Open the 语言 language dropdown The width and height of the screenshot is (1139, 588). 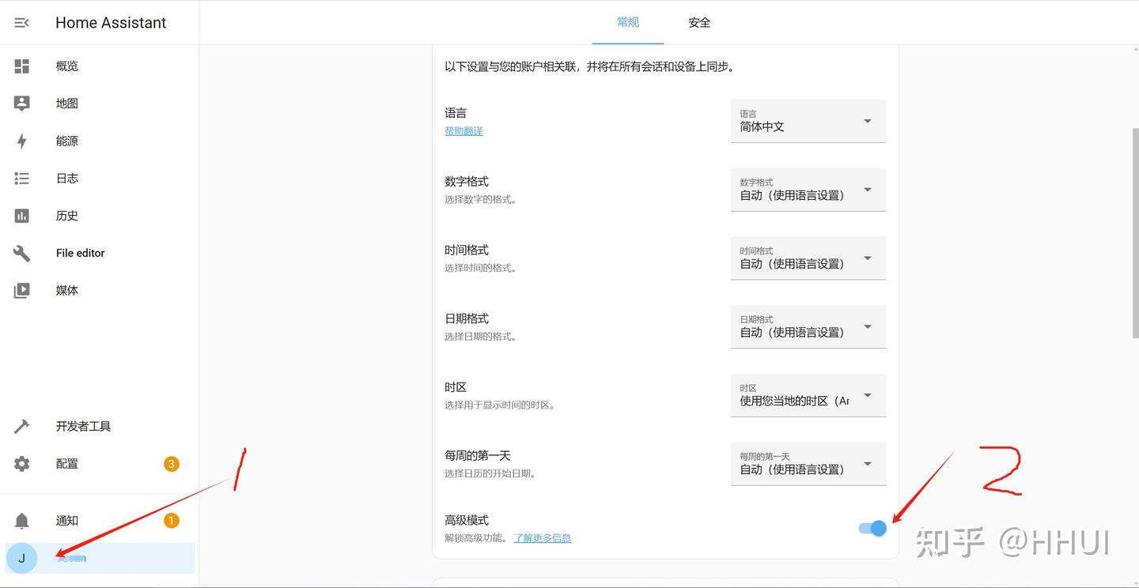click(808, 121)
